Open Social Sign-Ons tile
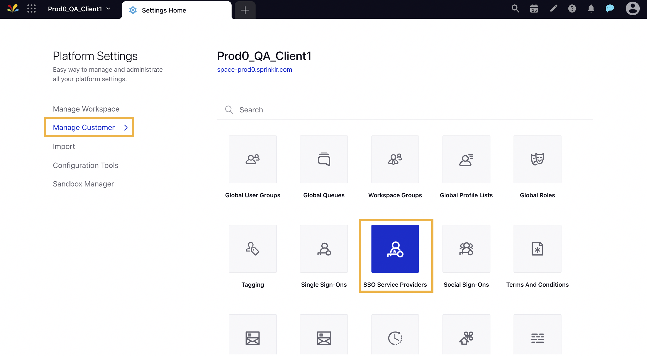This screenshot has width=647, height=356. click(x=466, y=249)
